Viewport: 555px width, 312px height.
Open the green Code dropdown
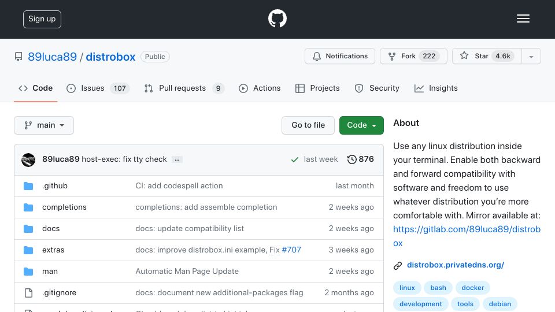pos(361,125)
